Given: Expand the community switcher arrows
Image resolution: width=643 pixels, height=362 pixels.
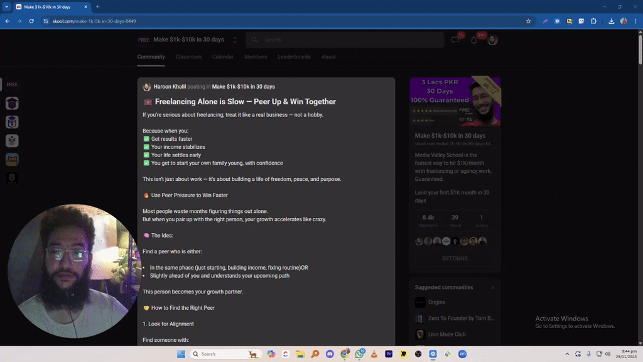Looking at the screenshot, I should 235,40.
